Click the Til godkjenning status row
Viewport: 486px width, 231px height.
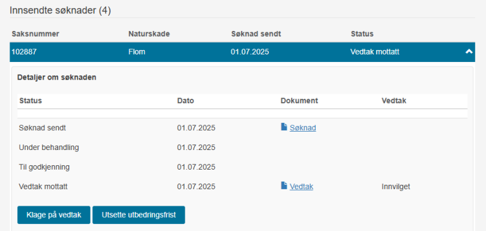(242, 167)
